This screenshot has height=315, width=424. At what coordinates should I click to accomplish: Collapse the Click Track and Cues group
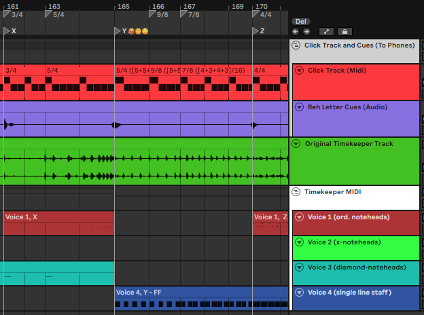(x=296, y=45)
